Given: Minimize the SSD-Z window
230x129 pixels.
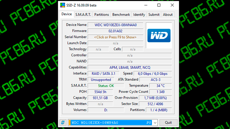Looking at the screenshot, I should pyautogui.click(x=146, y=5).
